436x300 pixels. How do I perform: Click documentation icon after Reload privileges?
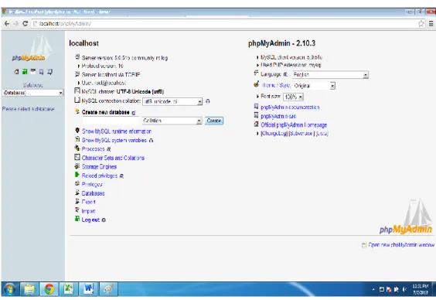(121, 176)
